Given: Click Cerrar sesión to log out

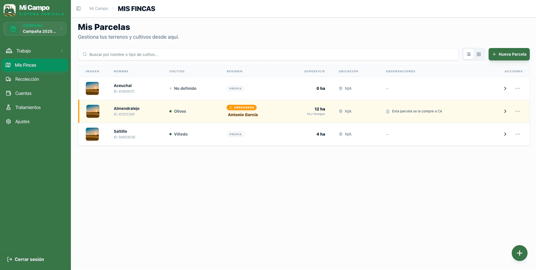Looking at the screenshot, I should click(x=26, y=259).
